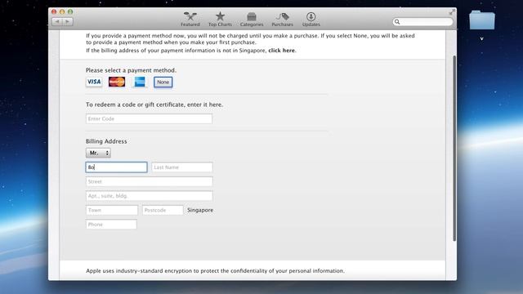
Task: Zoom the App Store window with green button
Action: 70,11
